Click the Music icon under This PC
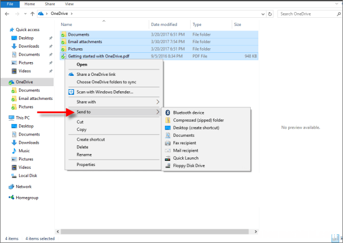343x243 pixels. 14,151
